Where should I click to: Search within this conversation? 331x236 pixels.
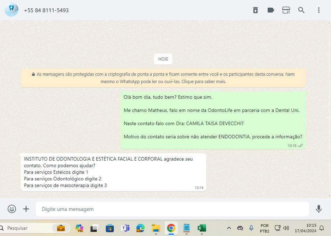pyautogui.click(x=301, y=10)
